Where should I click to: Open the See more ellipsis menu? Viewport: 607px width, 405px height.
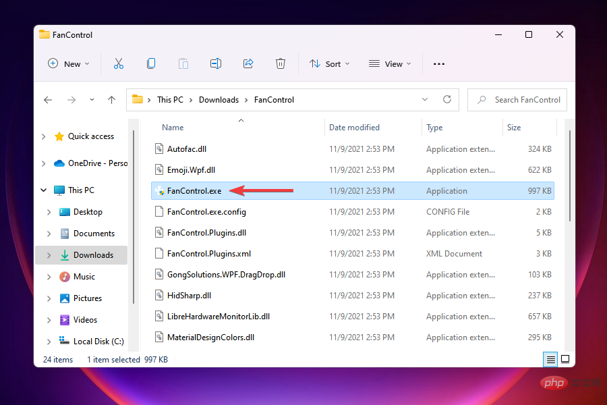(439, 63)
